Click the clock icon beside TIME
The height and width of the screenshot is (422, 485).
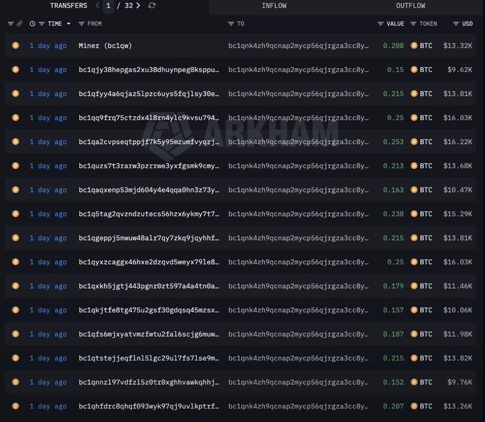[33, 24]
